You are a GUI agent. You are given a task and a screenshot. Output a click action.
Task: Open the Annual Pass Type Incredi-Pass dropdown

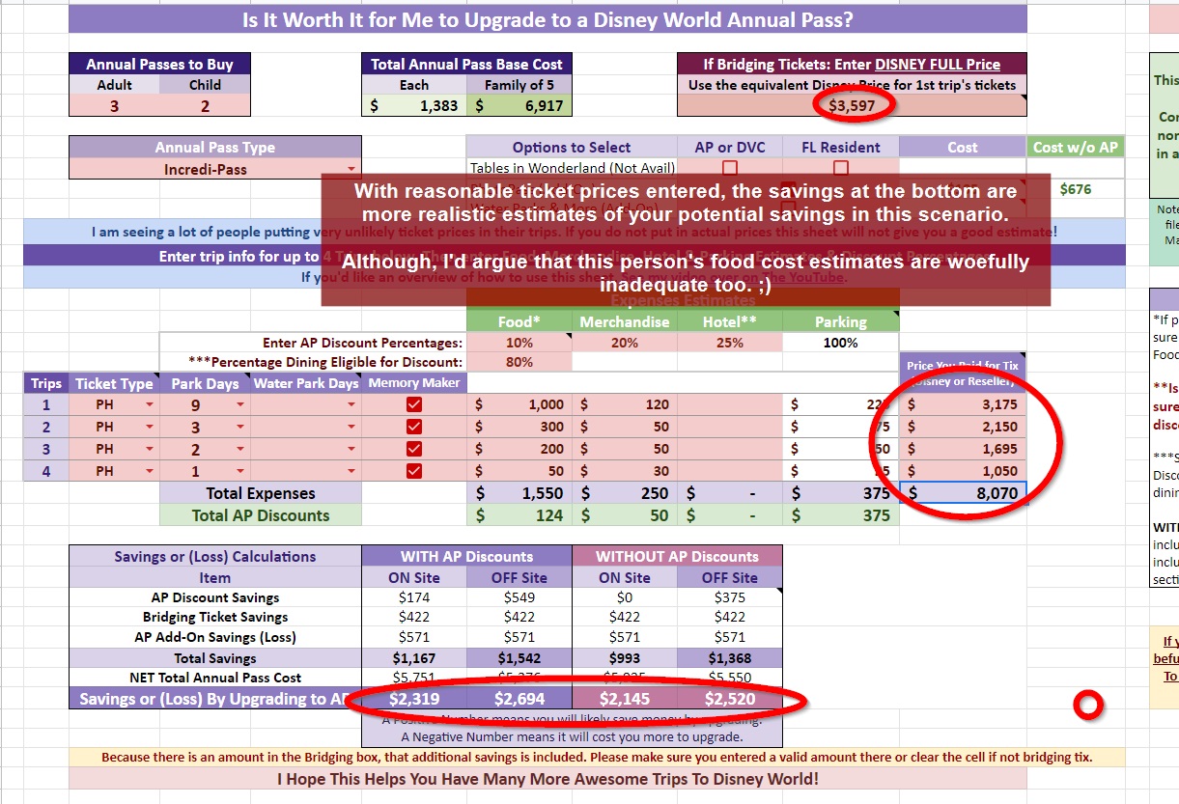tap(351, 170)
